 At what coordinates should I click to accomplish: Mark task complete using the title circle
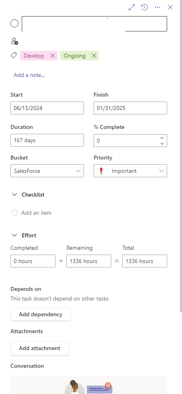pyautogui.click(x=14, y=24)
